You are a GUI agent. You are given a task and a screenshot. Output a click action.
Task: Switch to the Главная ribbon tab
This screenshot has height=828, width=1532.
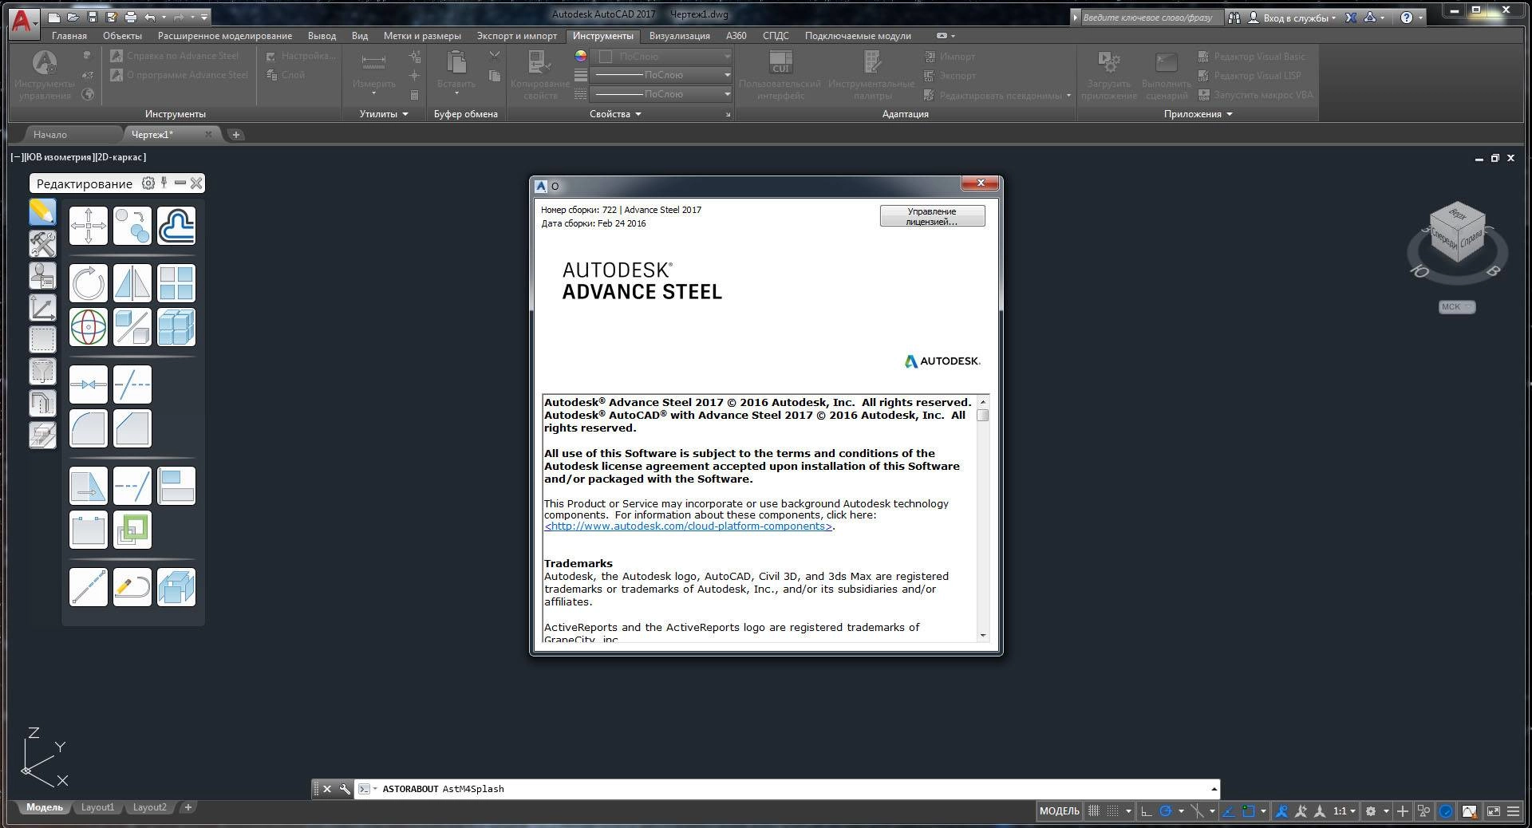(x=69, y=36)
